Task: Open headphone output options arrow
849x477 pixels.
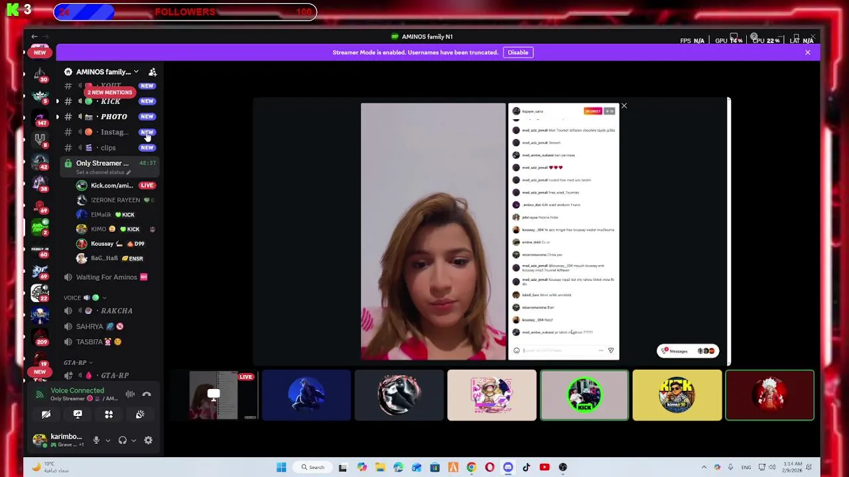Action: (x=133, y=440)
